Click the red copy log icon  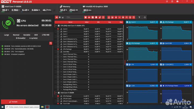click(x=51, y=43)
